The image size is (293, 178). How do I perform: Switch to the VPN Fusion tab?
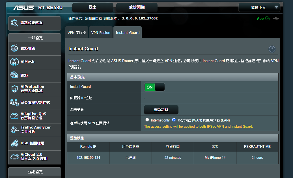pos(101,32)
